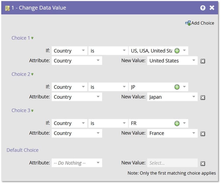Remove Choice 1 with its X icon

203,61
